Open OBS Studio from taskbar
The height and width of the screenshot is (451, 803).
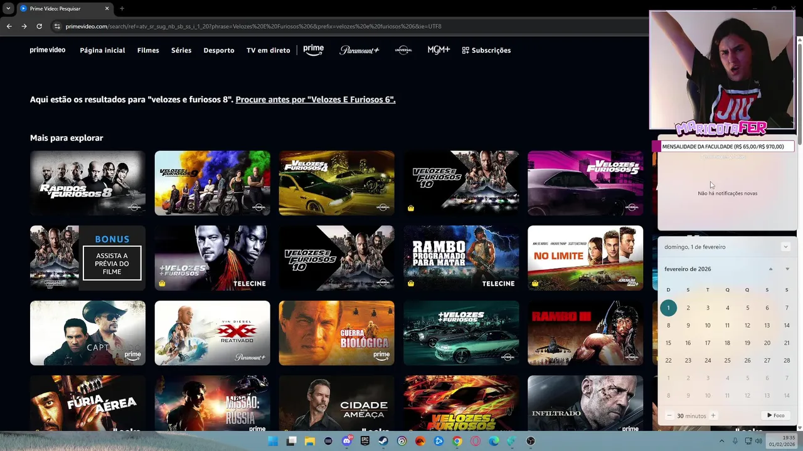click(531, 441)
